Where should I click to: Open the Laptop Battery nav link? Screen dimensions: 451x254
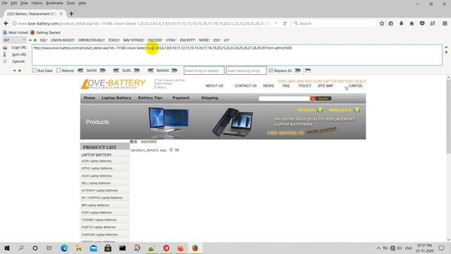(116, 98)
